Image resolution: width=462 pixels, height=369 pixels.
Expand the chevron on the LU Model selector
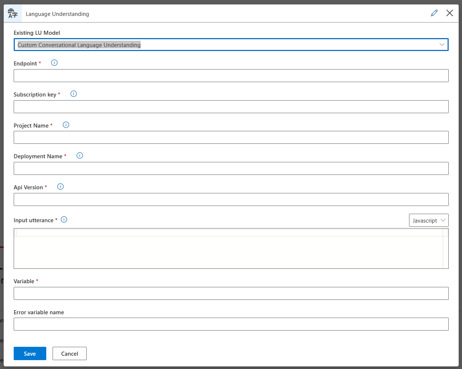point(442,44)
